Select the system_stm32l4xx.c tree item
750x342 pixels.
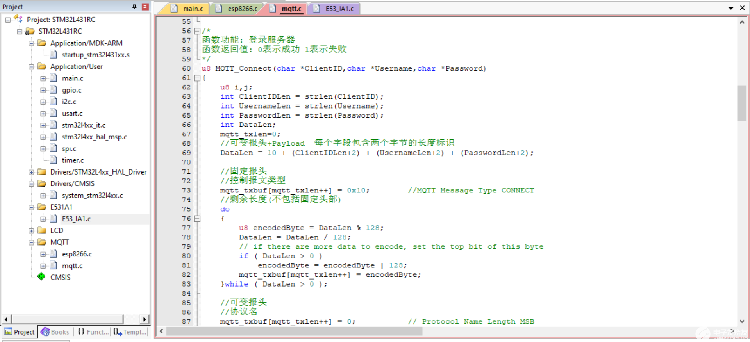tap(92, 195)
